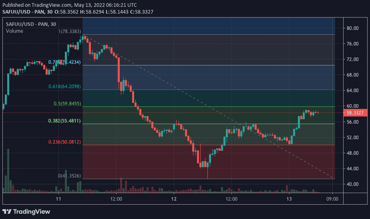370x219 pixels.
Task: Click the blue Fibonacci zone above level 1
Action: pyautogui.click(x=208, y=26)
